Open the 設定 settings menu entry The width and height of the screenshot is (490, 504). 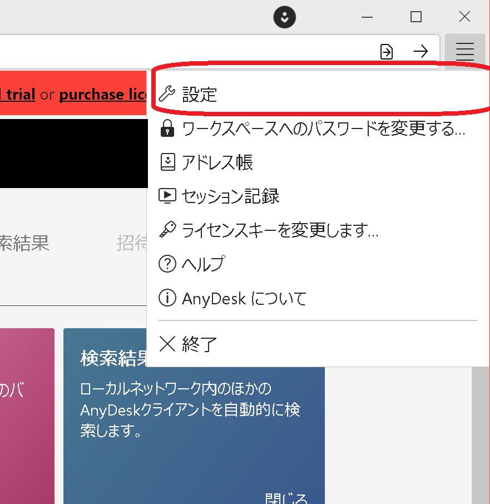coord(318,94)
